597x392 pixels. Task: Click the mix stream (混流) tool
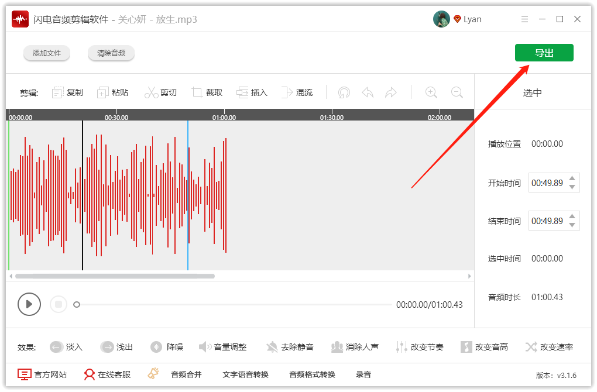pyautogui.click(x=297, y=92)
